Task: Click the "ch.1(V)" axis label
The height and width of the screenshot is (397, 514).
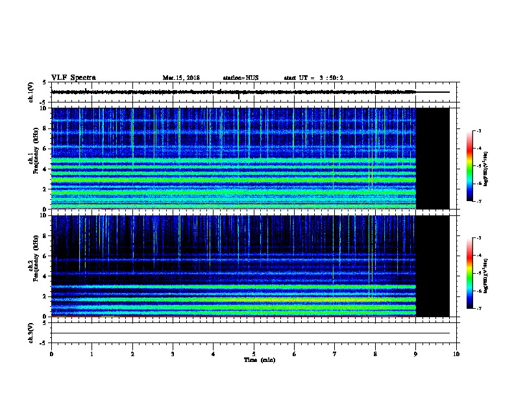Action: [31, 92]
